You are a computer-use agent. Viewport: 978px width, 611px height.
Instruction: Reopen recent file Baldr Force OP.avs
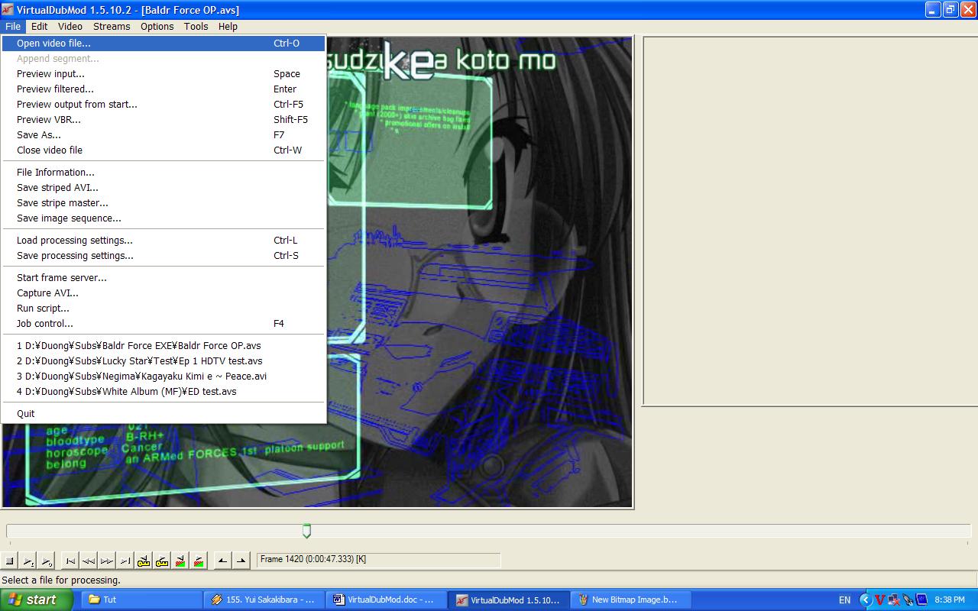(x=164, y=346)
